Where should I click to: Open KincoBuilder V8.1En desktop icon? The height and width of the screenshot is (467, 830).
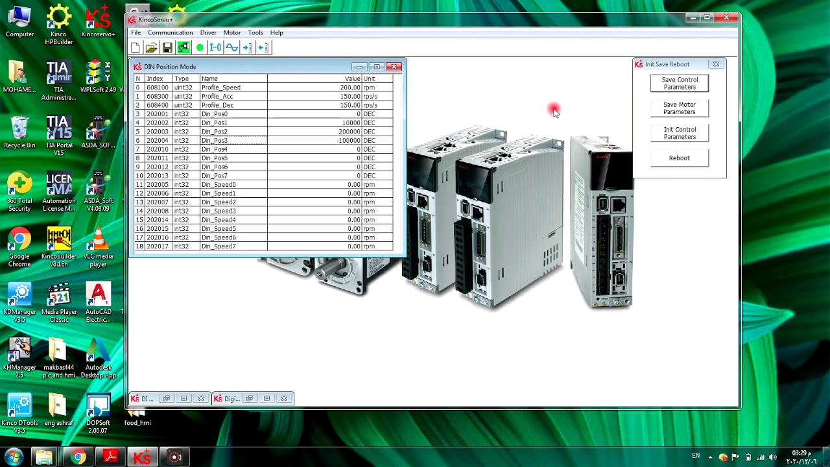click(59, 248)
